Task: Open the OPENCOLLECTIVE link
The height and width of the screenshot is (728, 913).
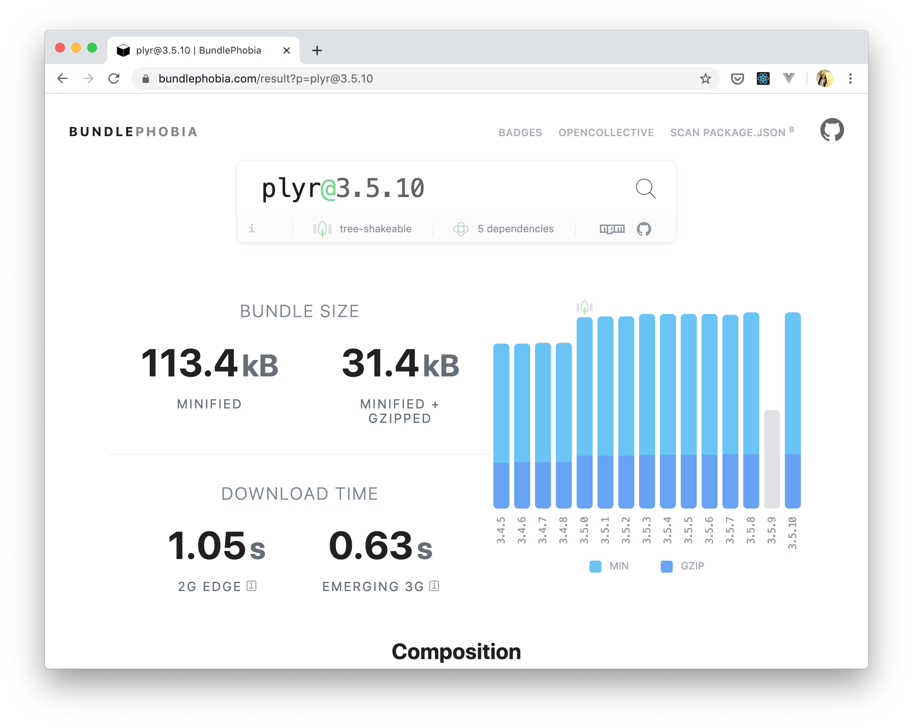Action: (606, 133)
